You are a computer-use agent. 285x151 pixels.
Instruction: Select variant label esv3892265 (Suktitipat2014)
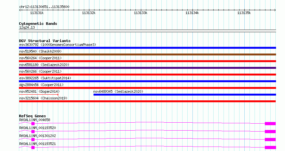coord(45,78)
